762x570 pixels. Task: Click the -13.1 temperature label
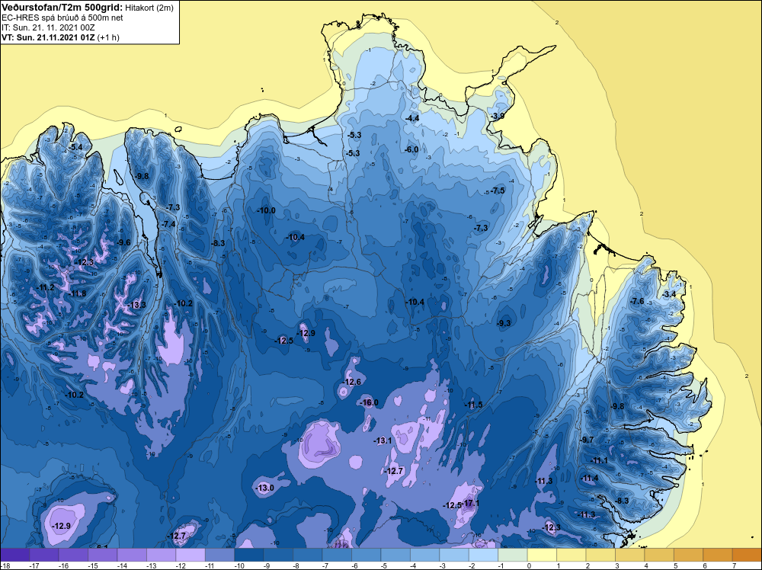383,440
